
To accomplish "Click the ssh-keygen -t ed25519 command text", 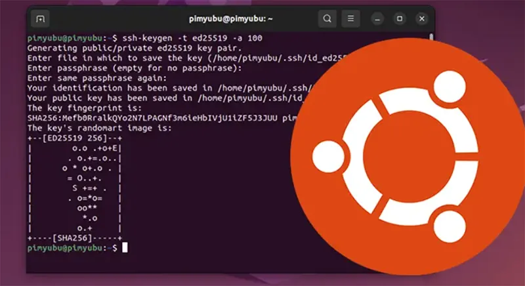I will pyautogui.click(x=192, y=38).
